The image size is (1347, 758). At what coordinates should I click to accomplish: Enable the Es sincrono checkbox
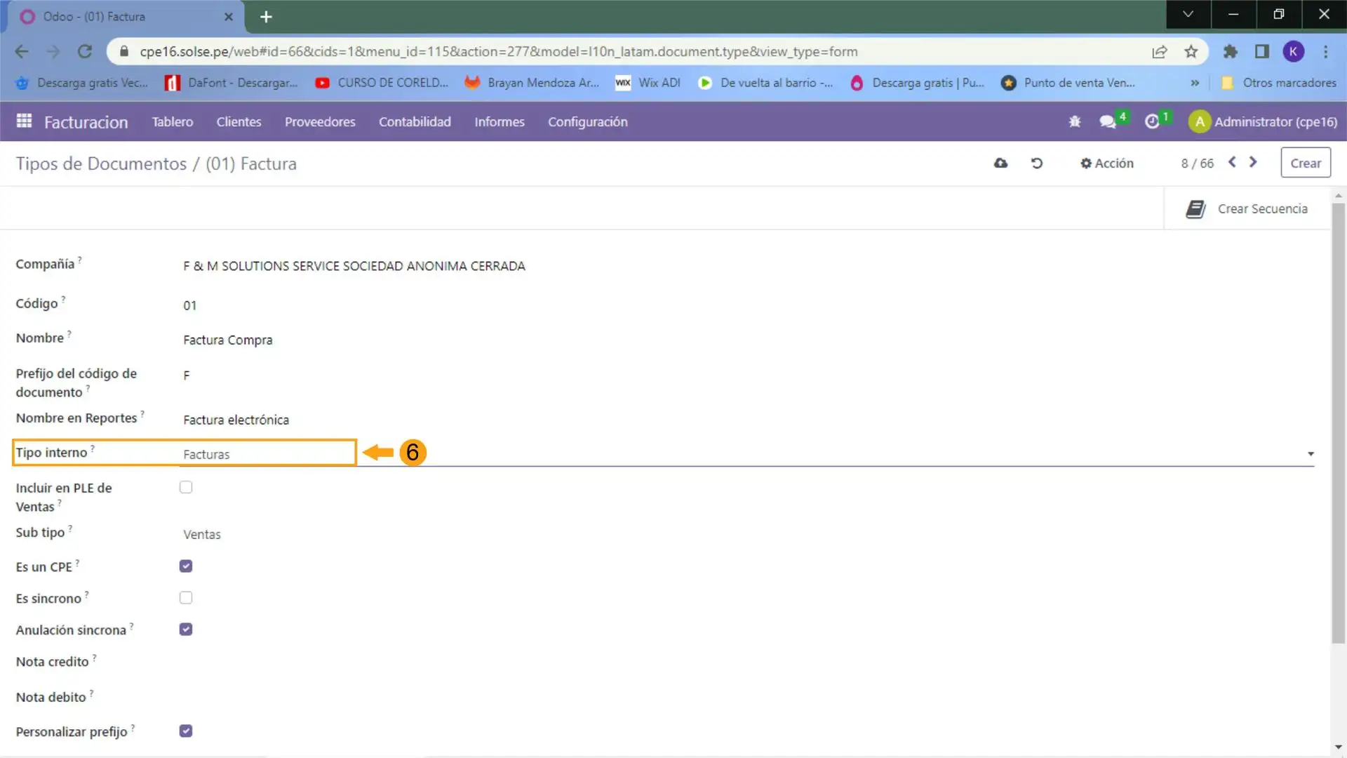point(186,597)
